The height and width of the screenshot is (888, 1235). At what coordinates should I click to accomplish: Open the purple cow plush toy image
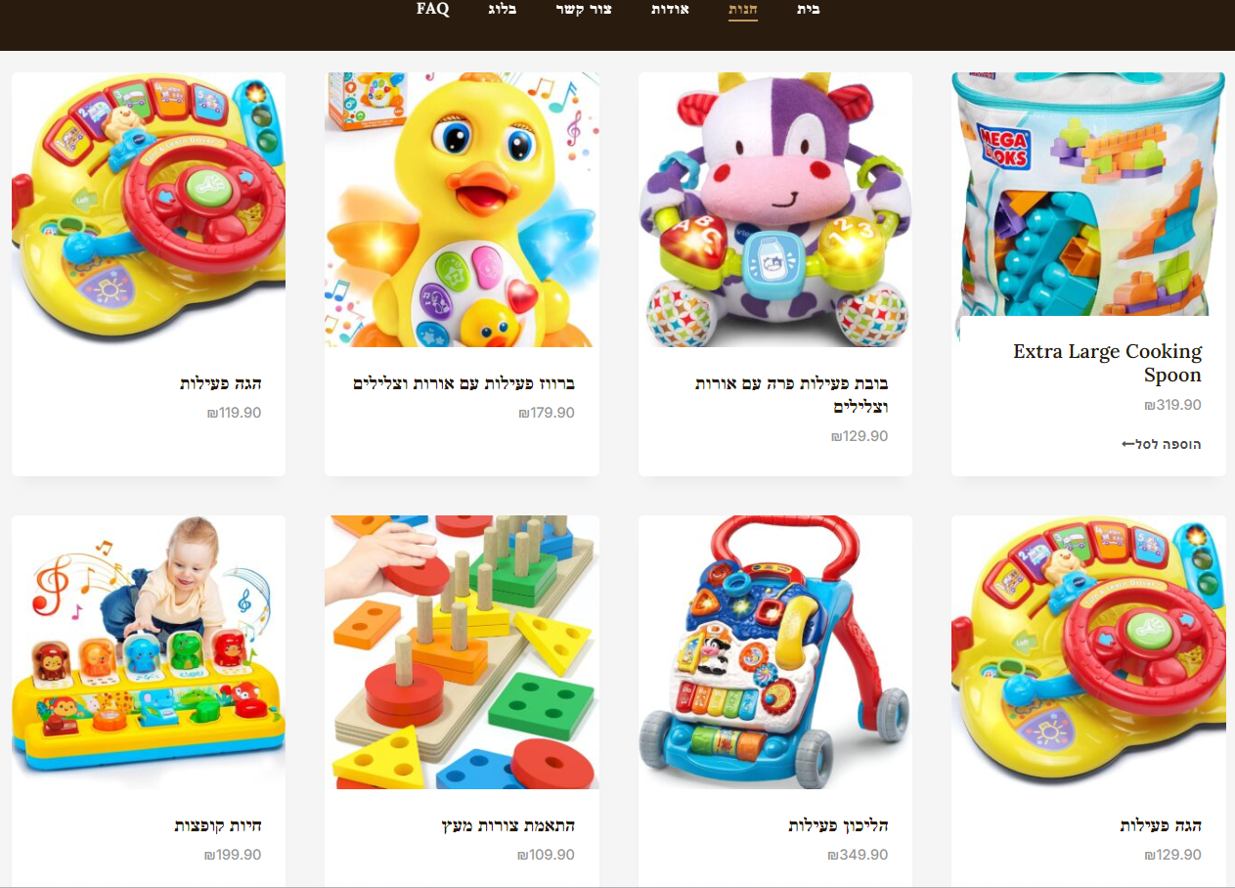[x=775, y=209]
